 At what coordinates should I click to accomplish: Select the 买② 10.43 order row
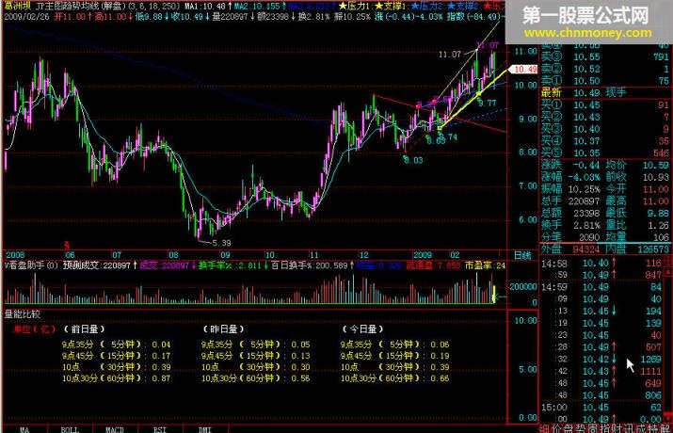[x=604, y=117]
